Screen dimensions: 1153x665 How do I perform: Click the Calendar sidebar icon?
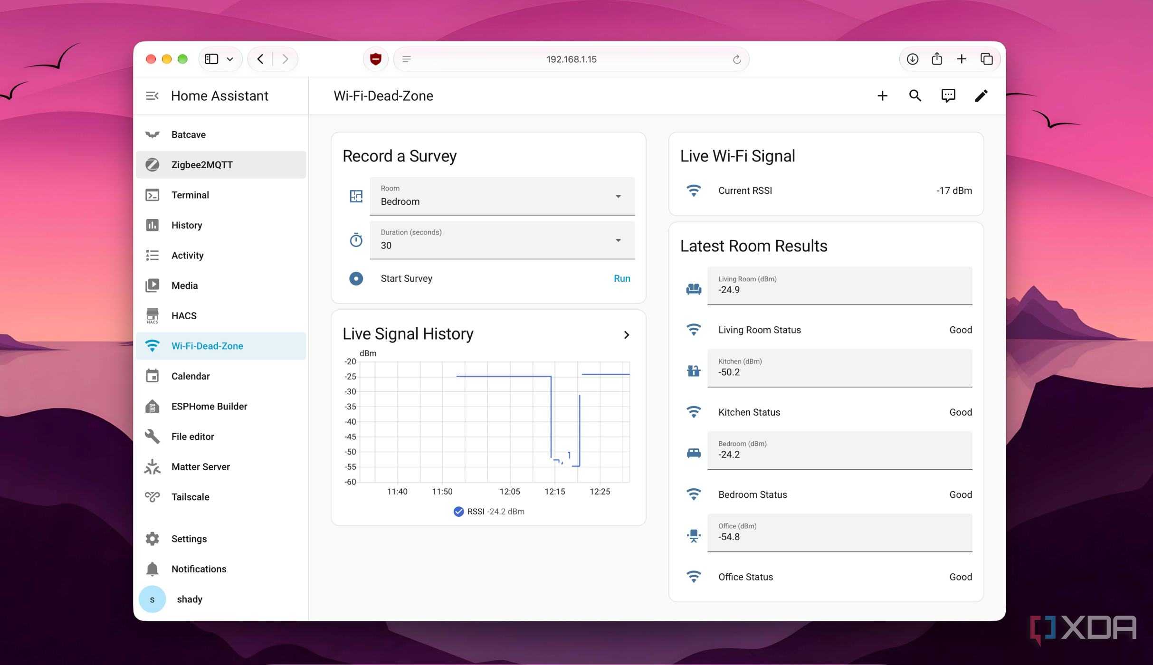152,376
